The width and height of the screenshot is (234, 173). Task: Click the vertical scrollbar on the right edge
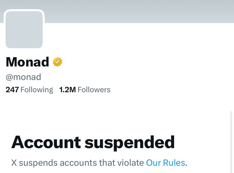232,141
